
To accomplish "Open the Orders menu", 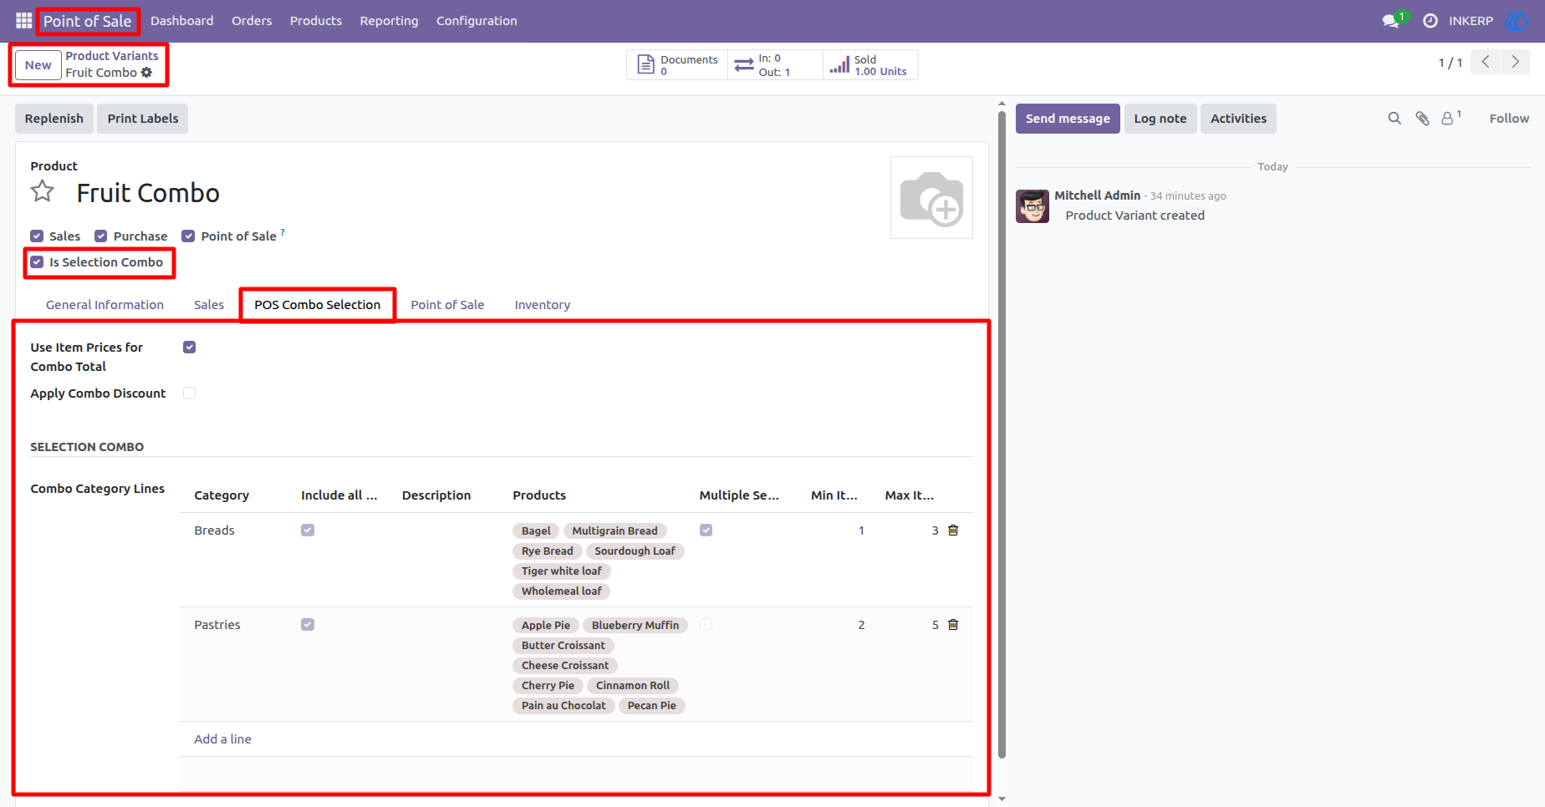I will 252,21.
